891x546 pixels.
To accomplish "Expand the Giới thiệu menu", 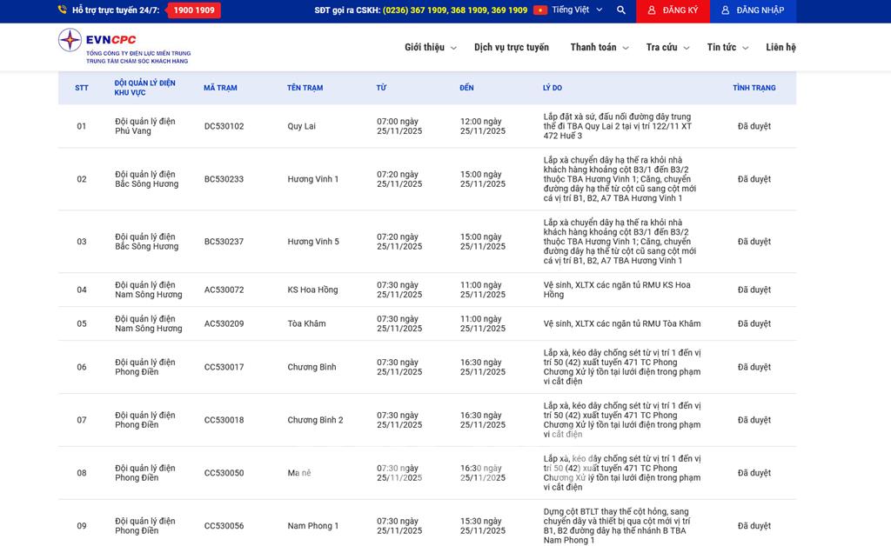I will pyautogui.click(x=430, y=48).
